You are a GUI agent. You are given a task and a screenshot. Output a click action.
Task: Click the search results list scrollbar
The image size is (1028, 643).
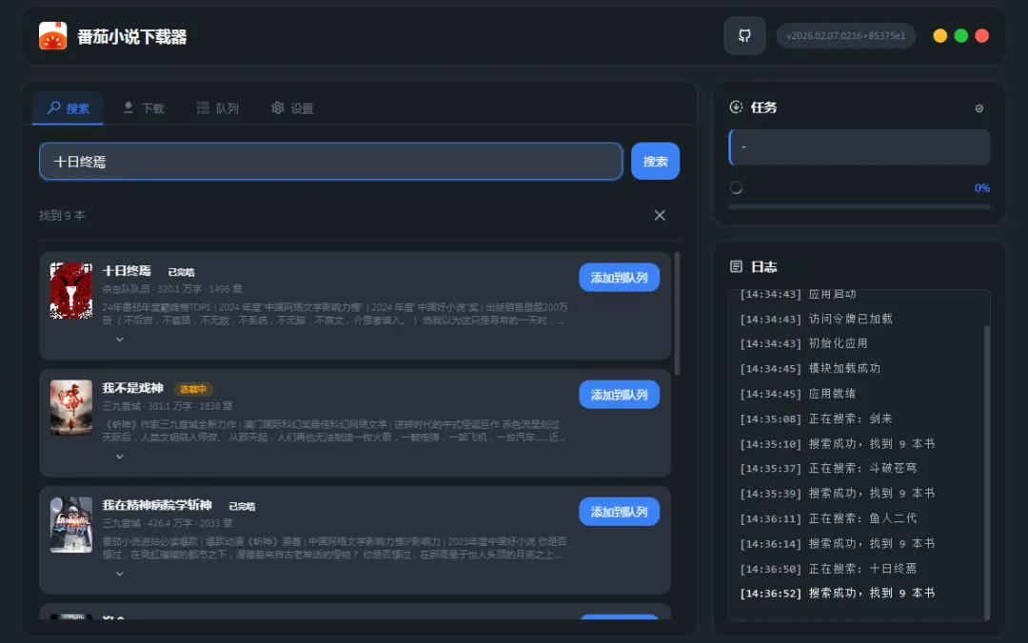pos(677,313)
